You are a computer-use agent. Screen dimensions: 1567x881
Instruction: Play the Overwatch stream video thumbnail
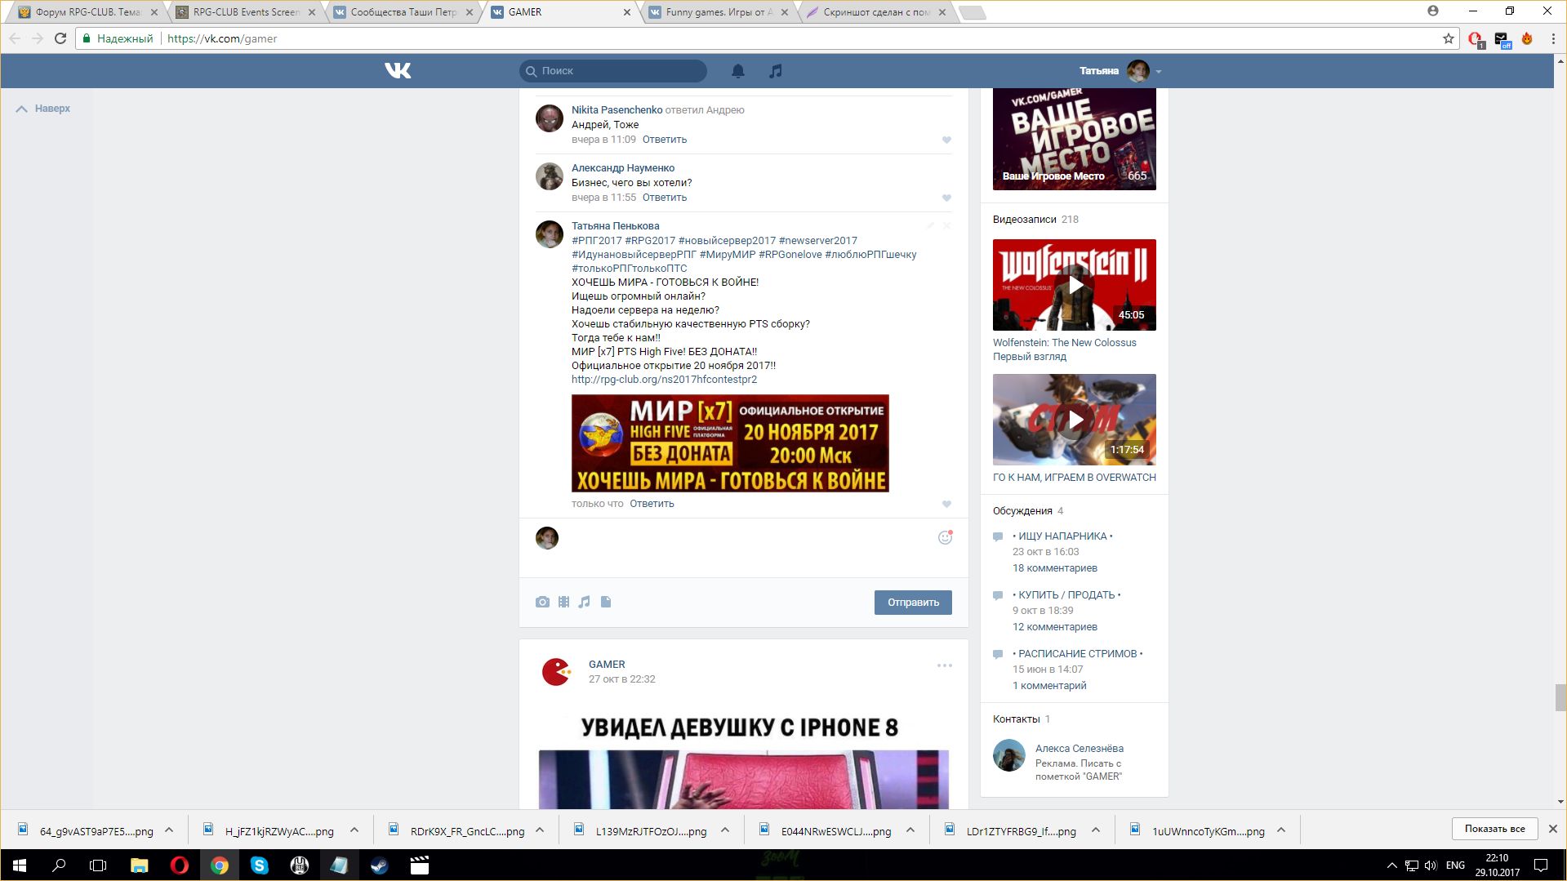pos(1075,420)
